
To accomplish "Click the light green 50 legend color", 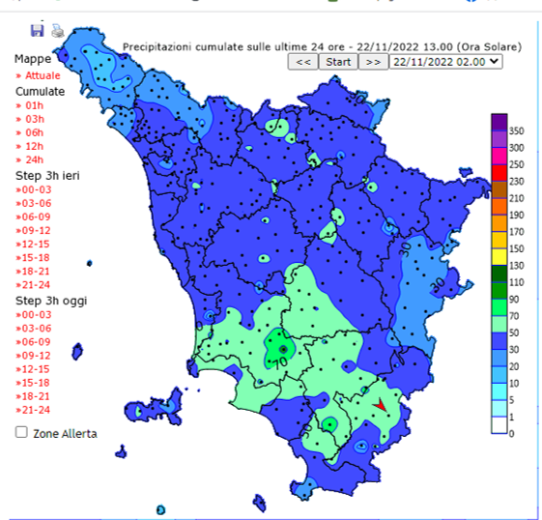I will [x=499, y=325].
